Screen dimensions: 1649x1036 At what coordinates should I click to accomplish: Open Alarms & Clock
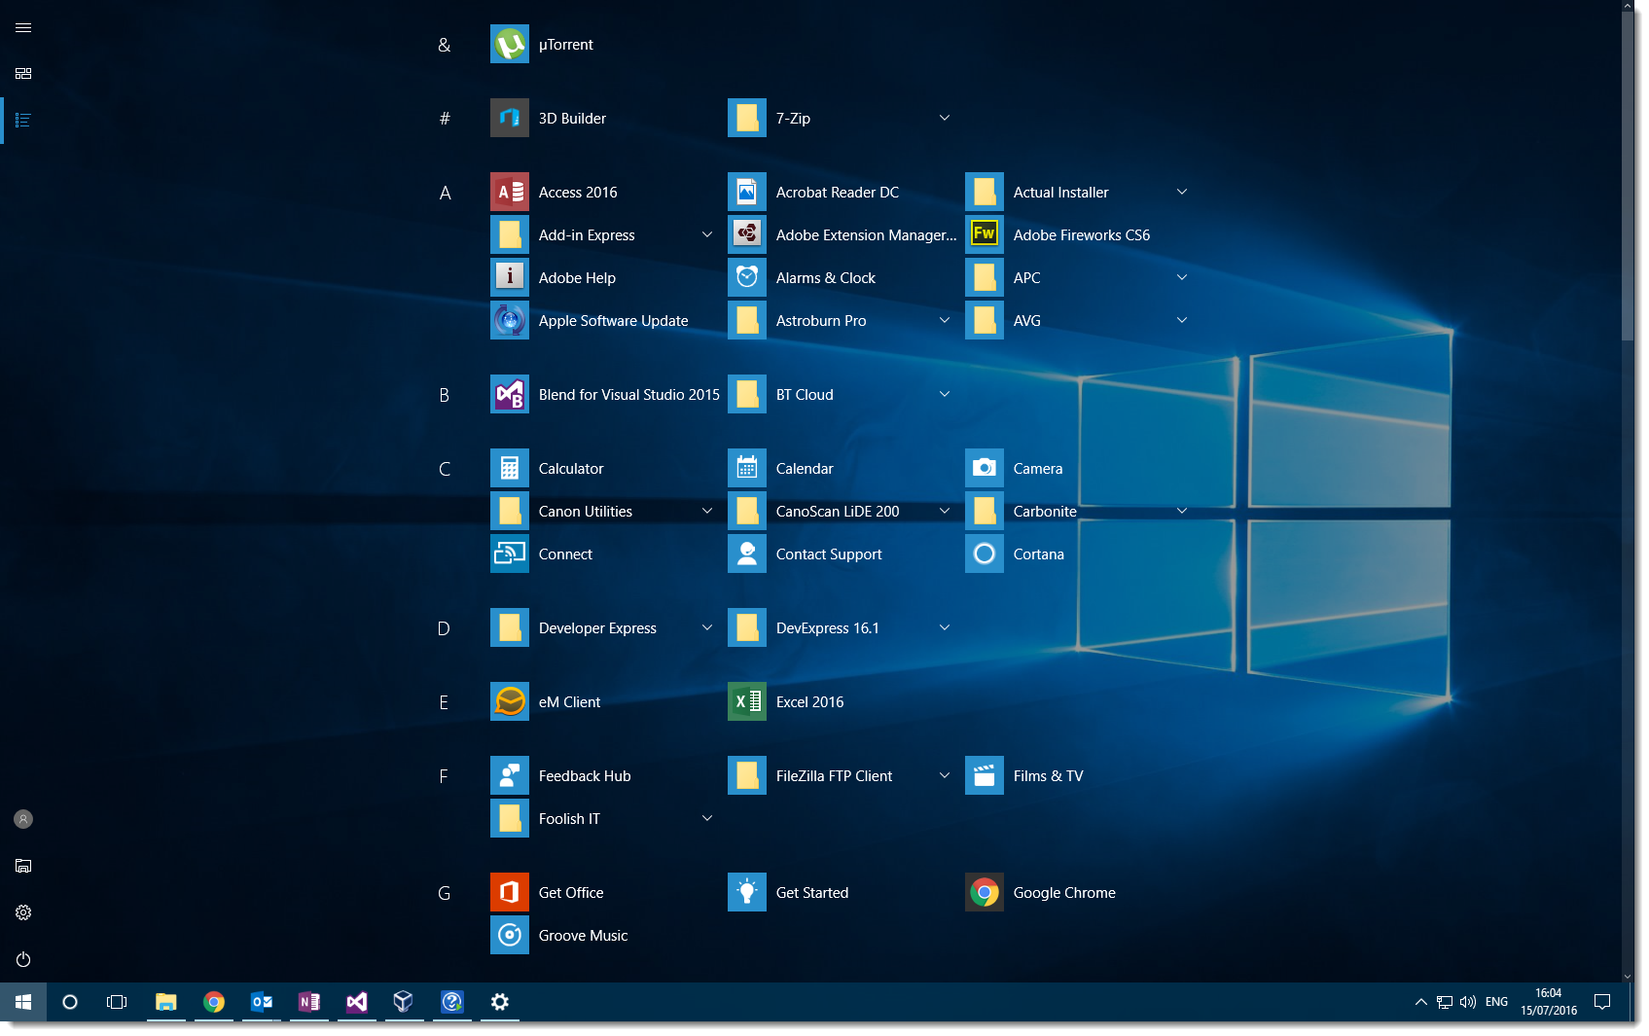[x=825, y=277]
